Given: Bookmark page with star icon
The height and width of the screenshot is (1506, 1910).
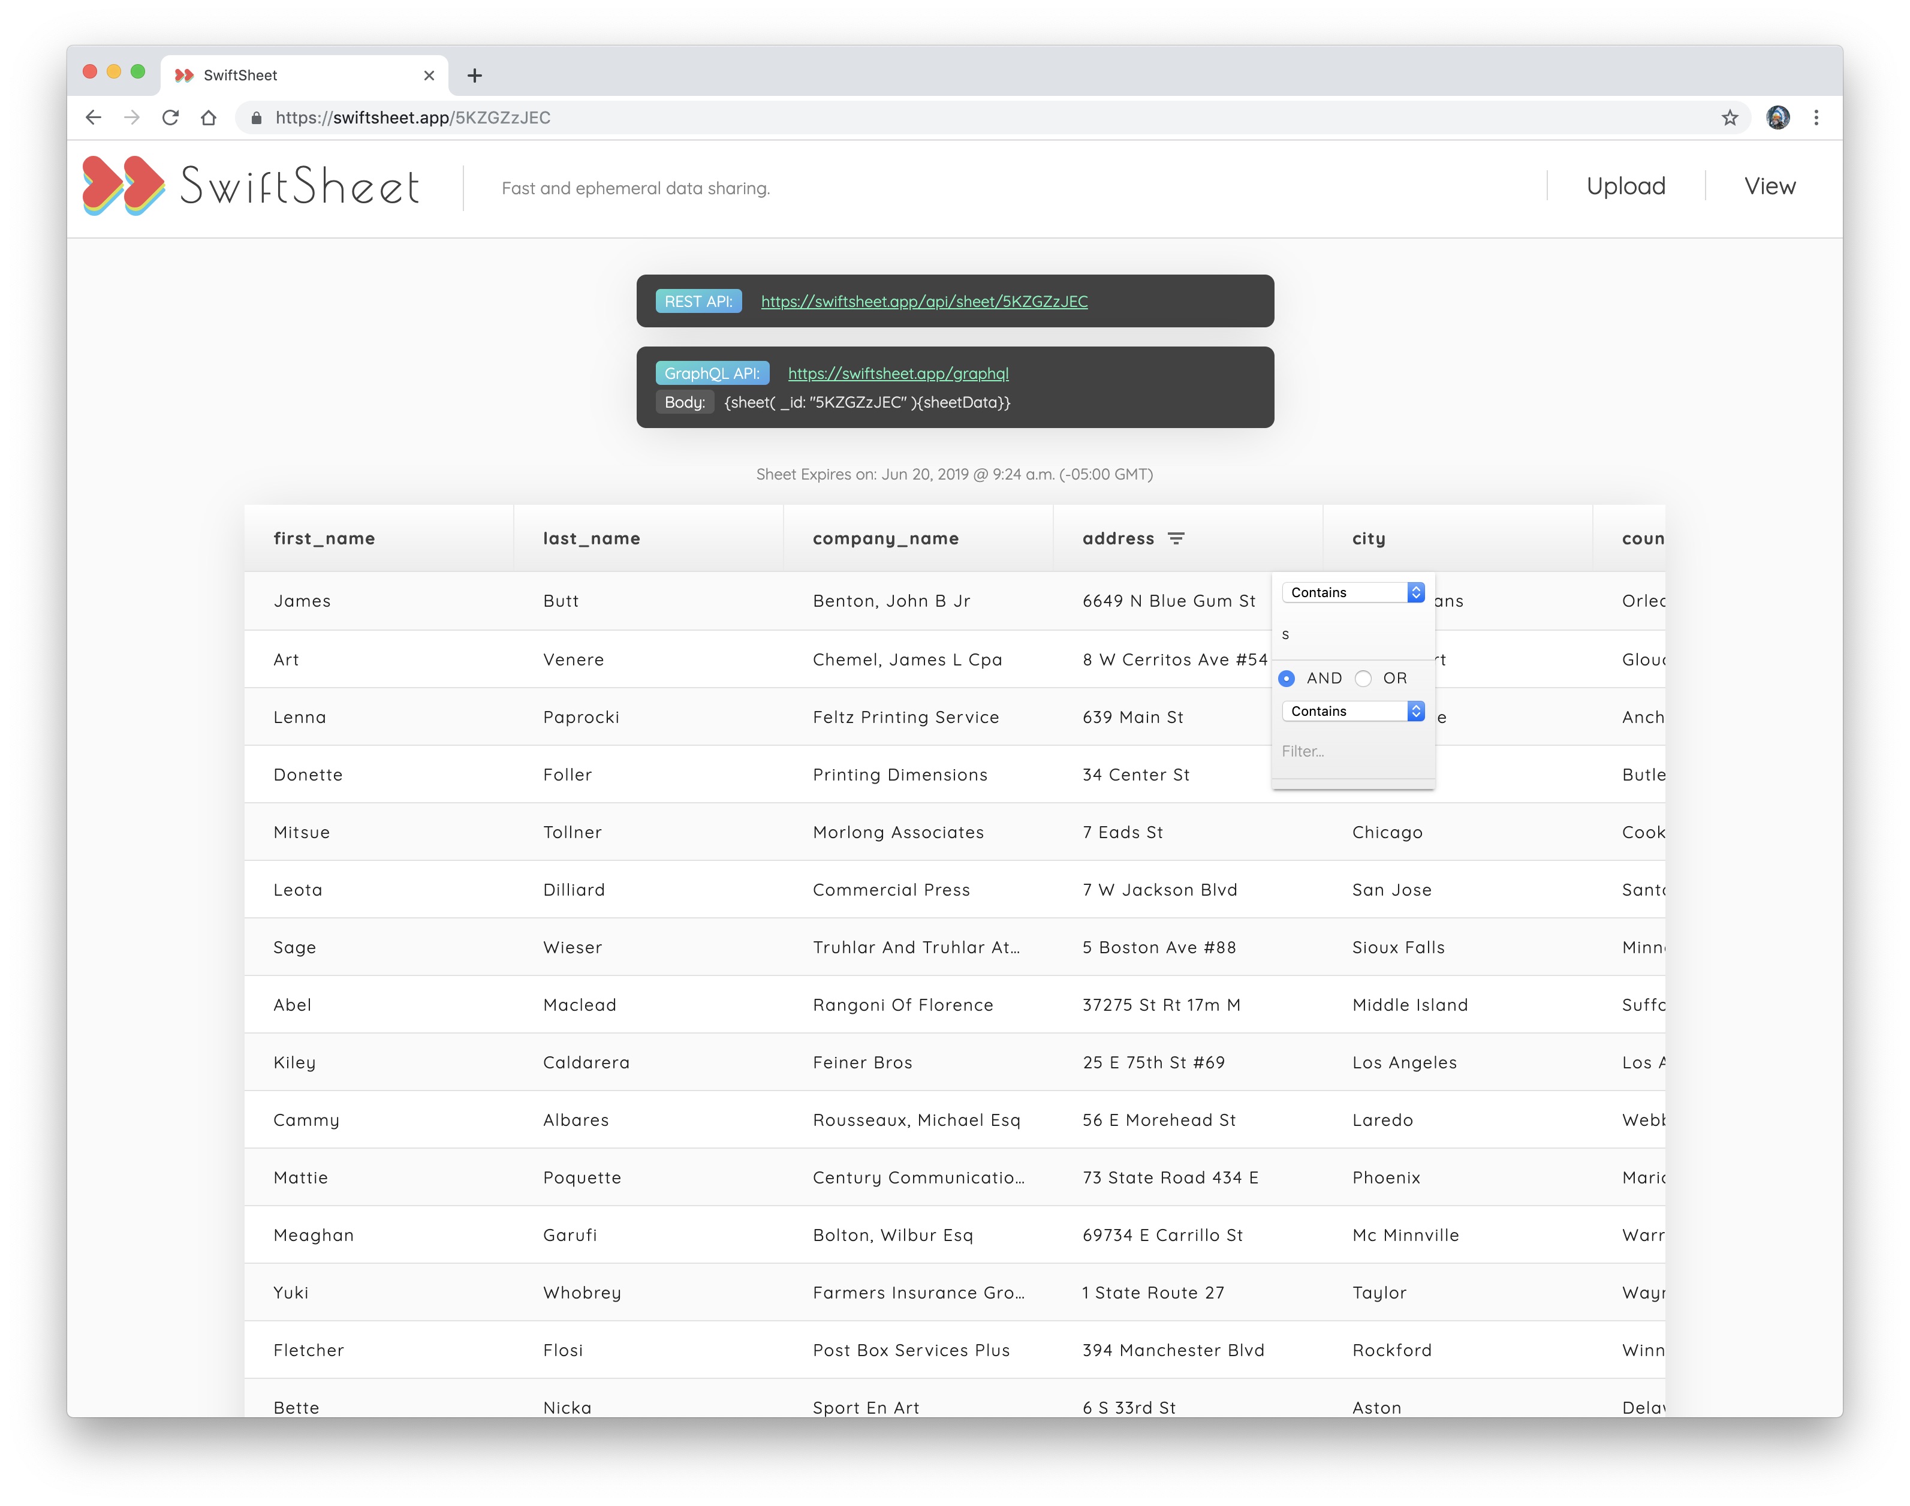Looking at the screenshot, I should tap(1728, 118).
